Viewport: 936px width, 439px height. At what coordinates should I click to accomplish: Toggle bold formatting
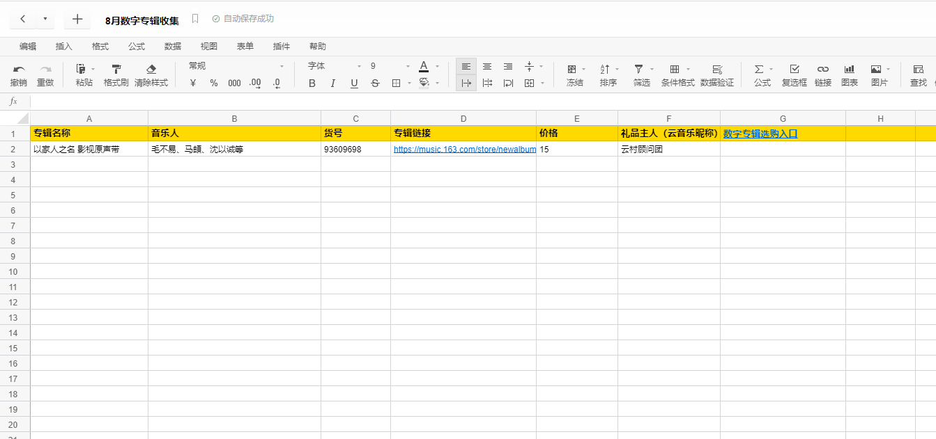(x=312, y=83)
